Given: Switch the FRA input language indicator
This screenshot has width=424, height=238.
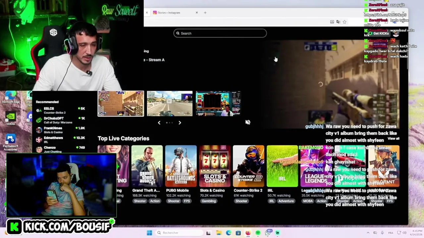Looking at the screenshot, I should pyautogui.click(x=390, y=233).
